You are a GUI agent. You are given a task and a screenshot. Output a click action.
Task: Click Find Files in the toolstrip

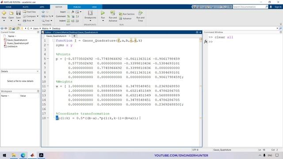coord(30,12)
